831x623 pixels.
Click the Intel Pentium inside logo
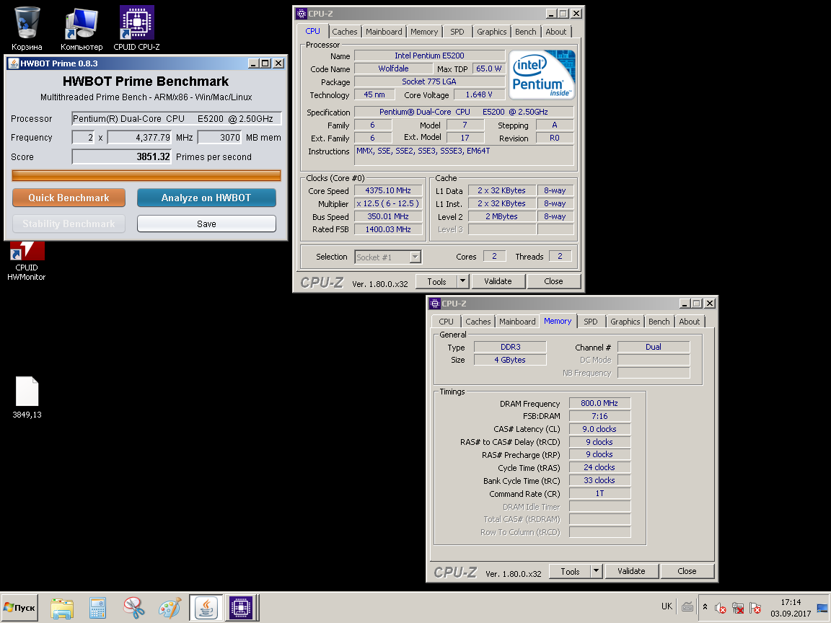542,75
